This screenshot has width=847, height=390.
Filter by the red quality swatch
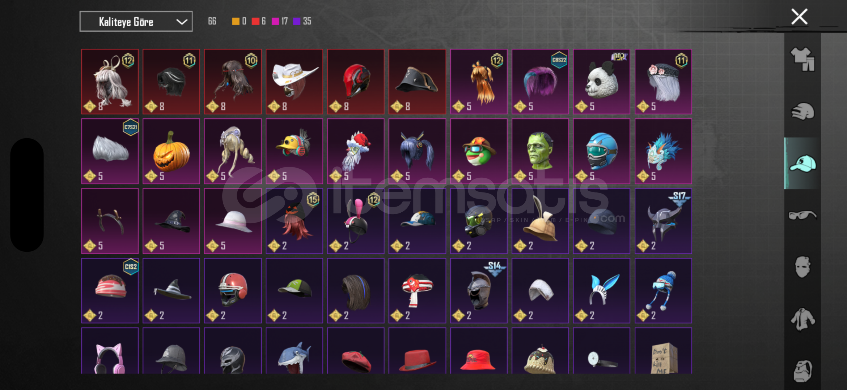tap(255, 21)
